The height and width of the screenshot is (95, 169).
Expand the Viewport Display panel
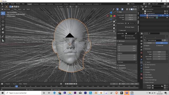[150, 70]
